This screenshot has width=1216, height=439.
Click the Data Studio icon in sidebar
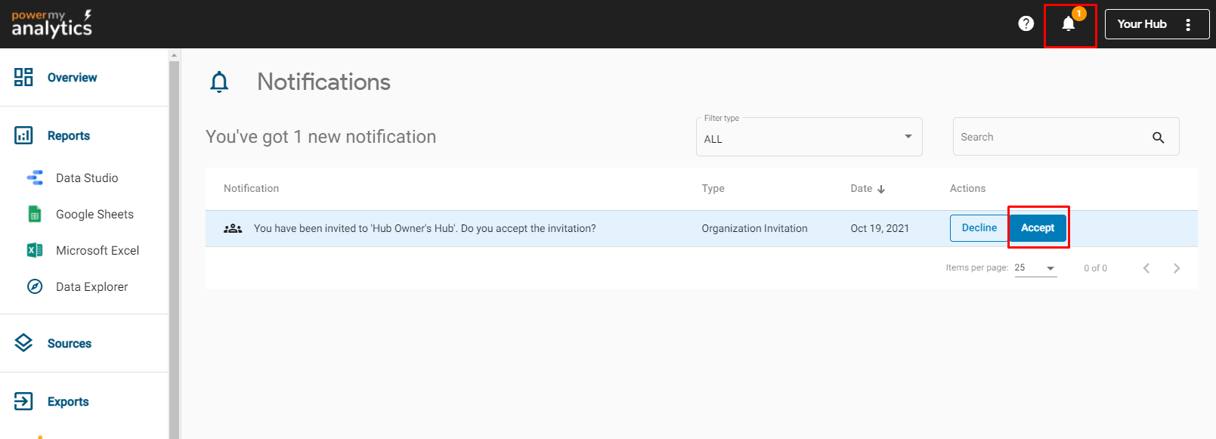point(35,178)
